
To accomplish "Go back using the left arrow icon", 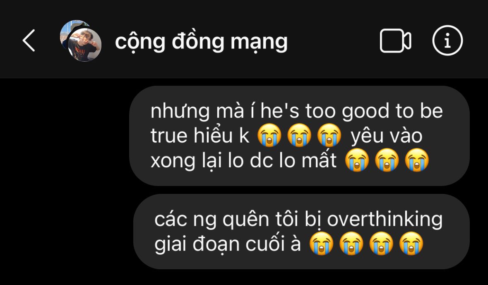I will (x=29, y=41).
